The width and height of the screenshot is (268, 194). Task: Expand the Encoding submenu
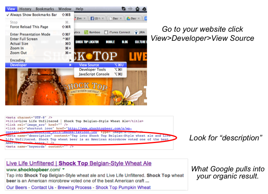(40, 60)
